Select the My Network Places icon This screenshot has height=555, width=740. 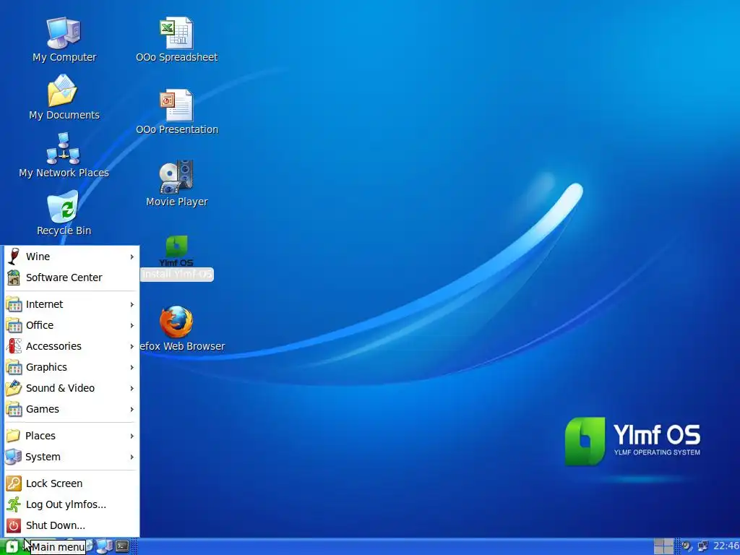(x=64, y=155)
